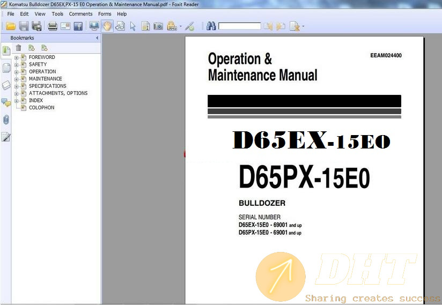Click the second bookmark expand/collapse icon
Viewport: 442px width, 305px height.
(45, 48)
